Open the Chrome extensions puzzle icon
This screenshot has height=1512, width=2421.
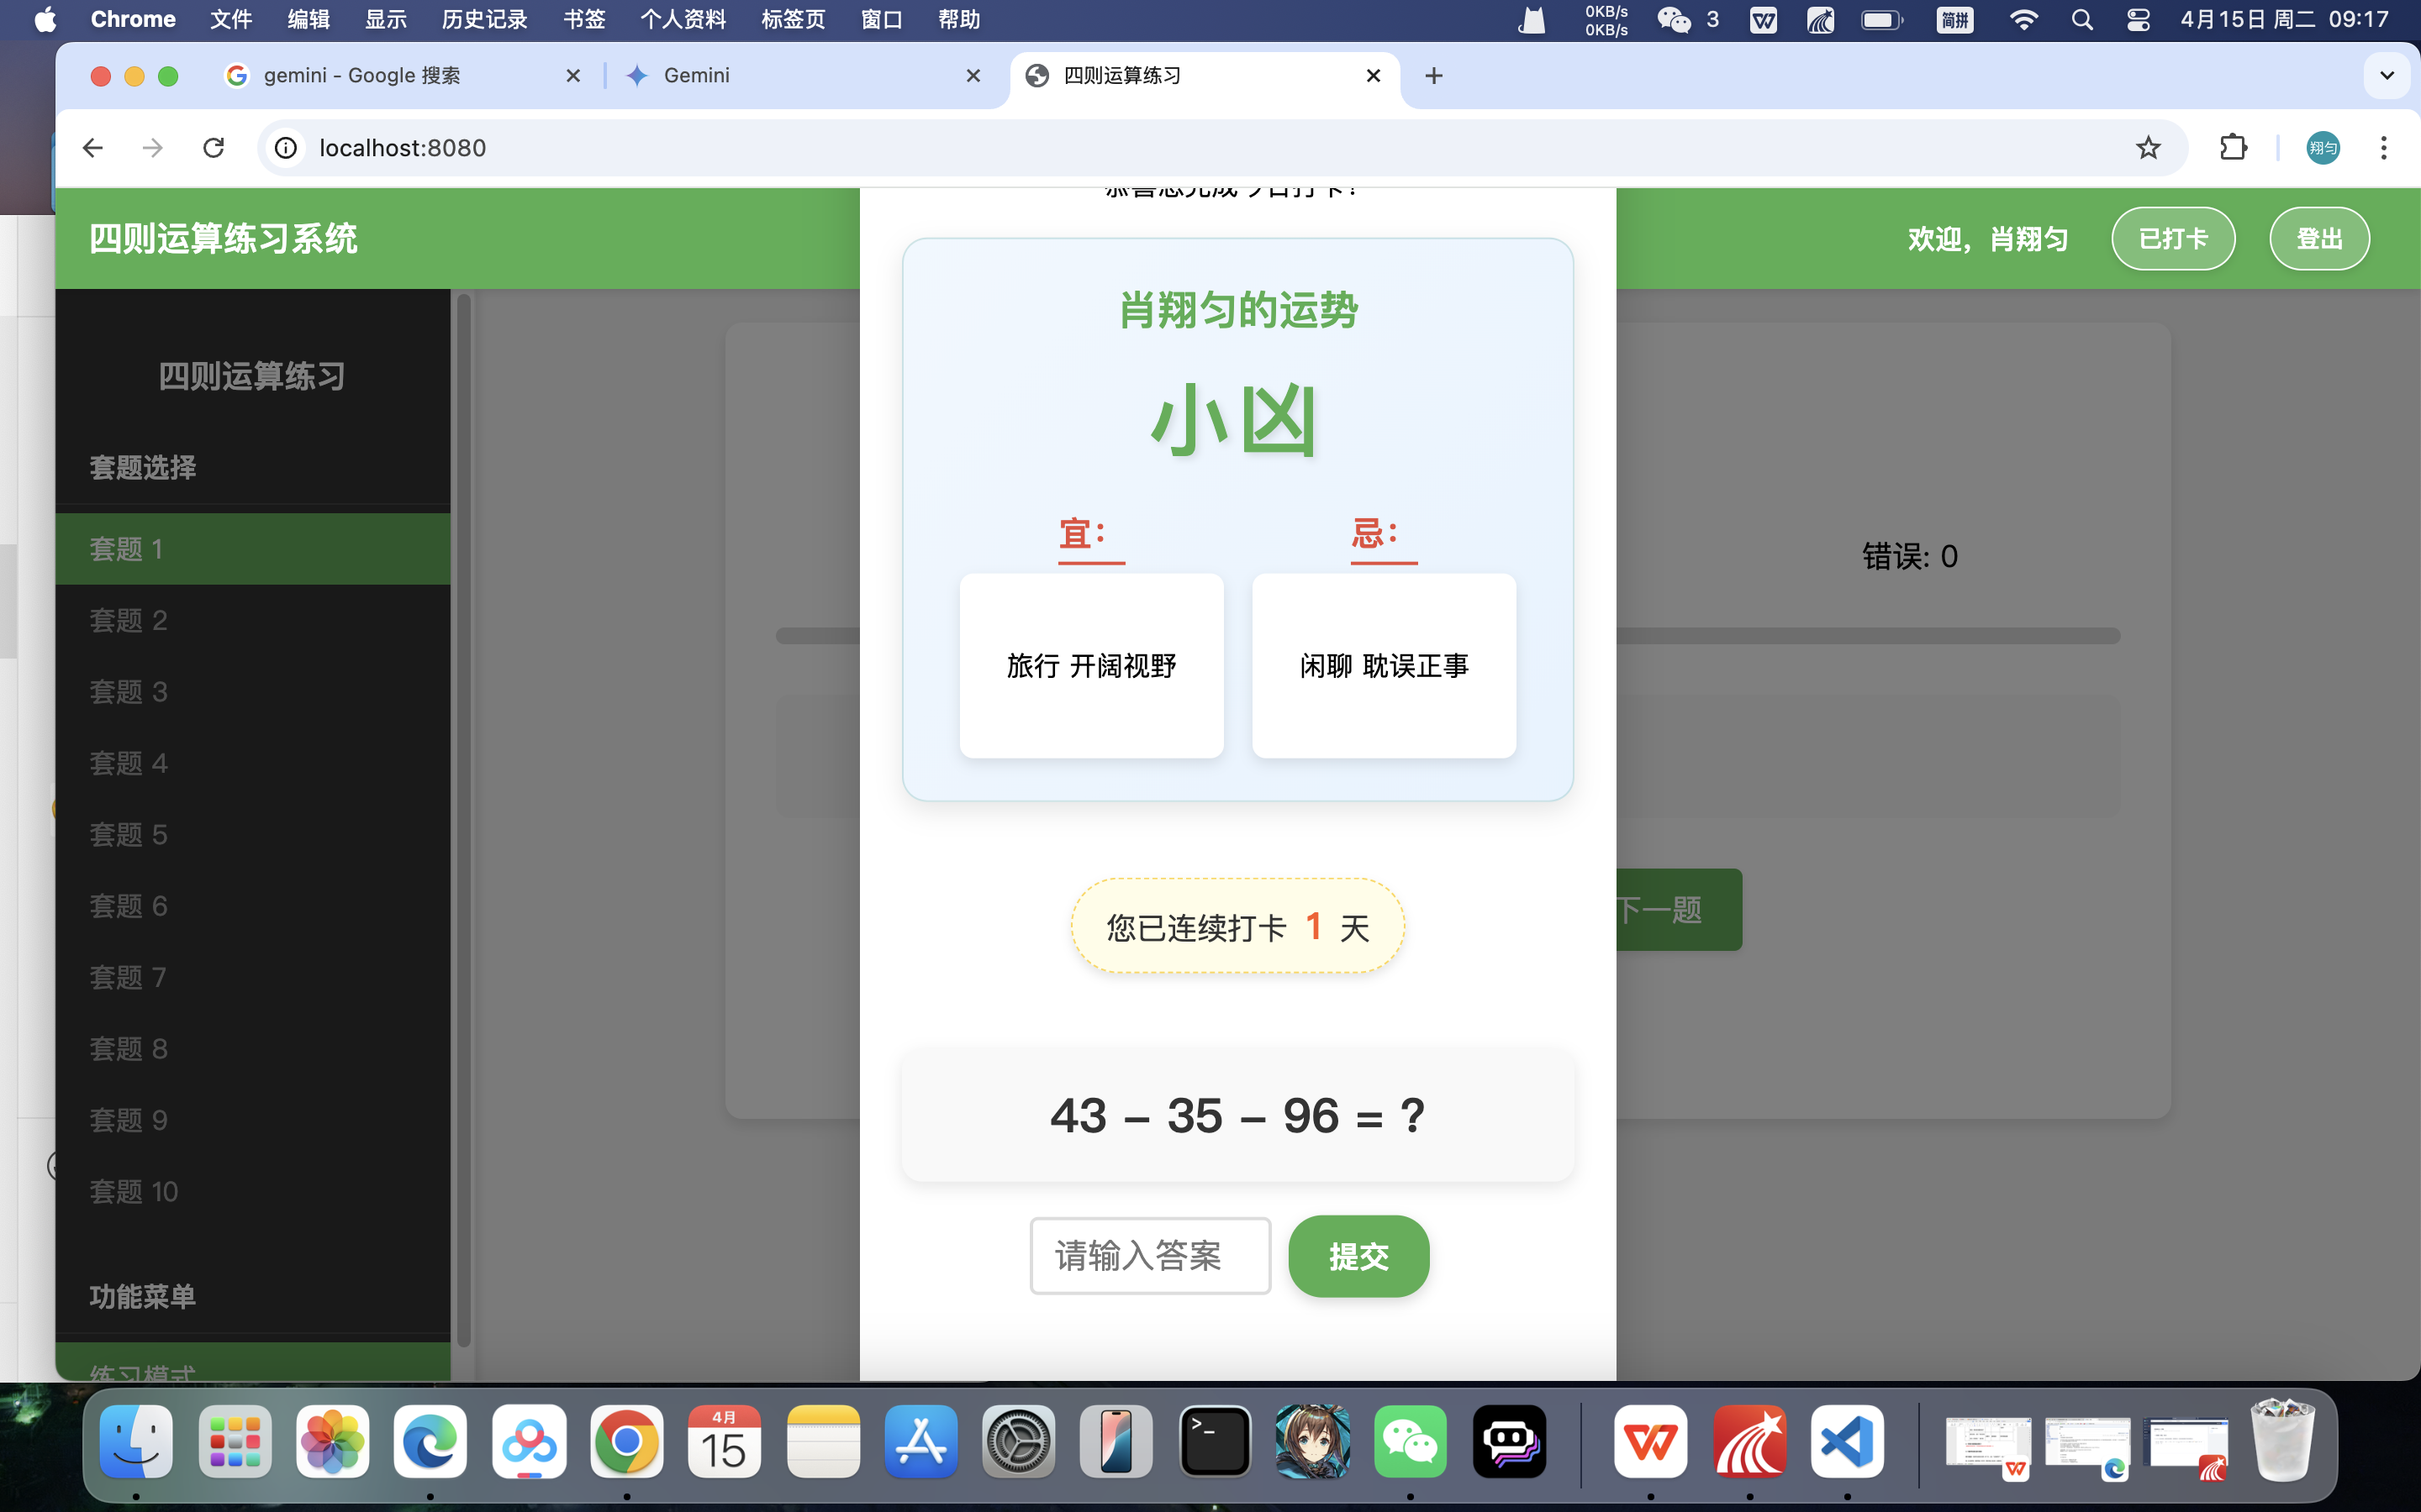click(2233, 148)
